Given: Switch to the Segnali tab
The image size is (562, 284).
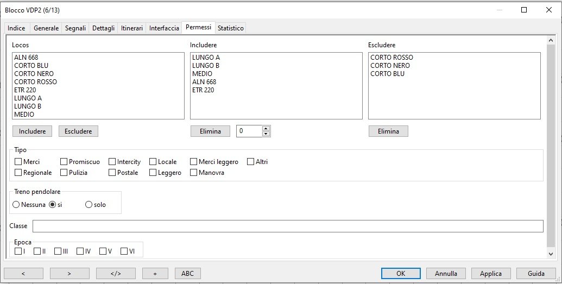Looking at the screenshot, I should [x=75, y=28].
